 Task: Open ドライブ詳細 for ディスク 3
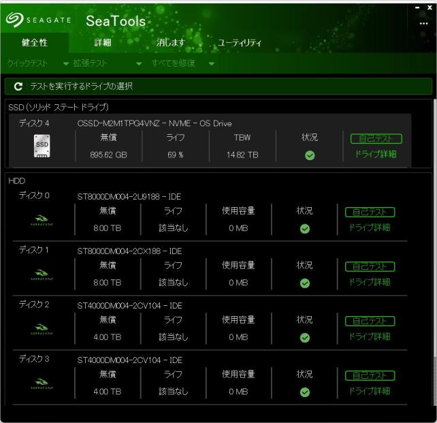370,391
